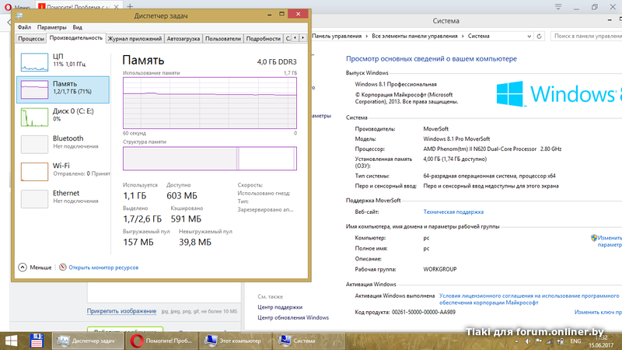Click the Панель управления breadcrumb
This screenshot has width=622, height=350.
[x=337, y=36]
